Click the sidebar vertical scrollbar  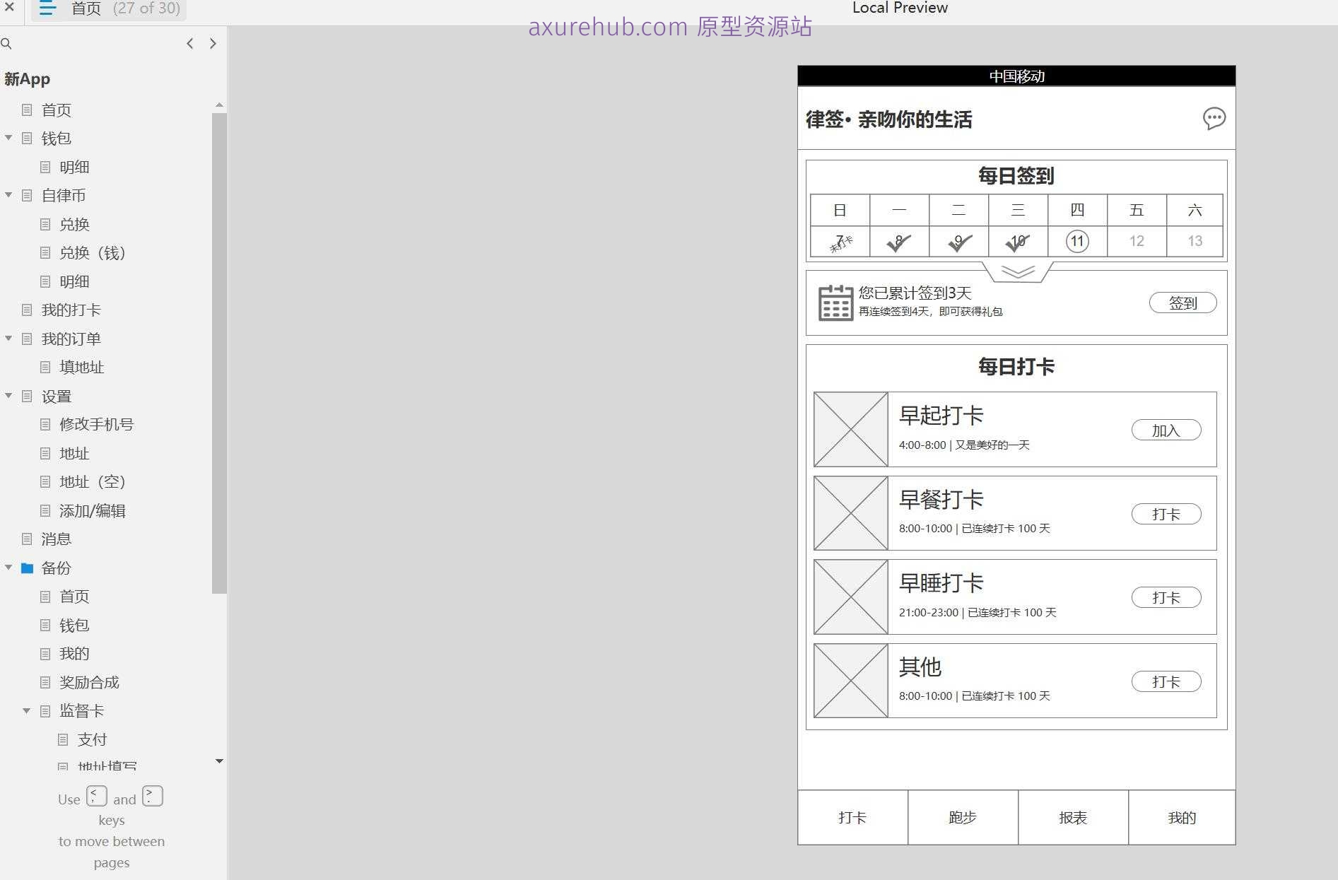pyautogui.click(x=219, y=353)
